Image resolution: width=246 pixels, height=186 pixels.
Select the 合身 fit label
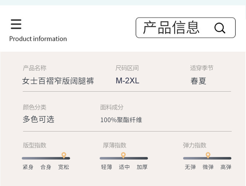(46, 167)
